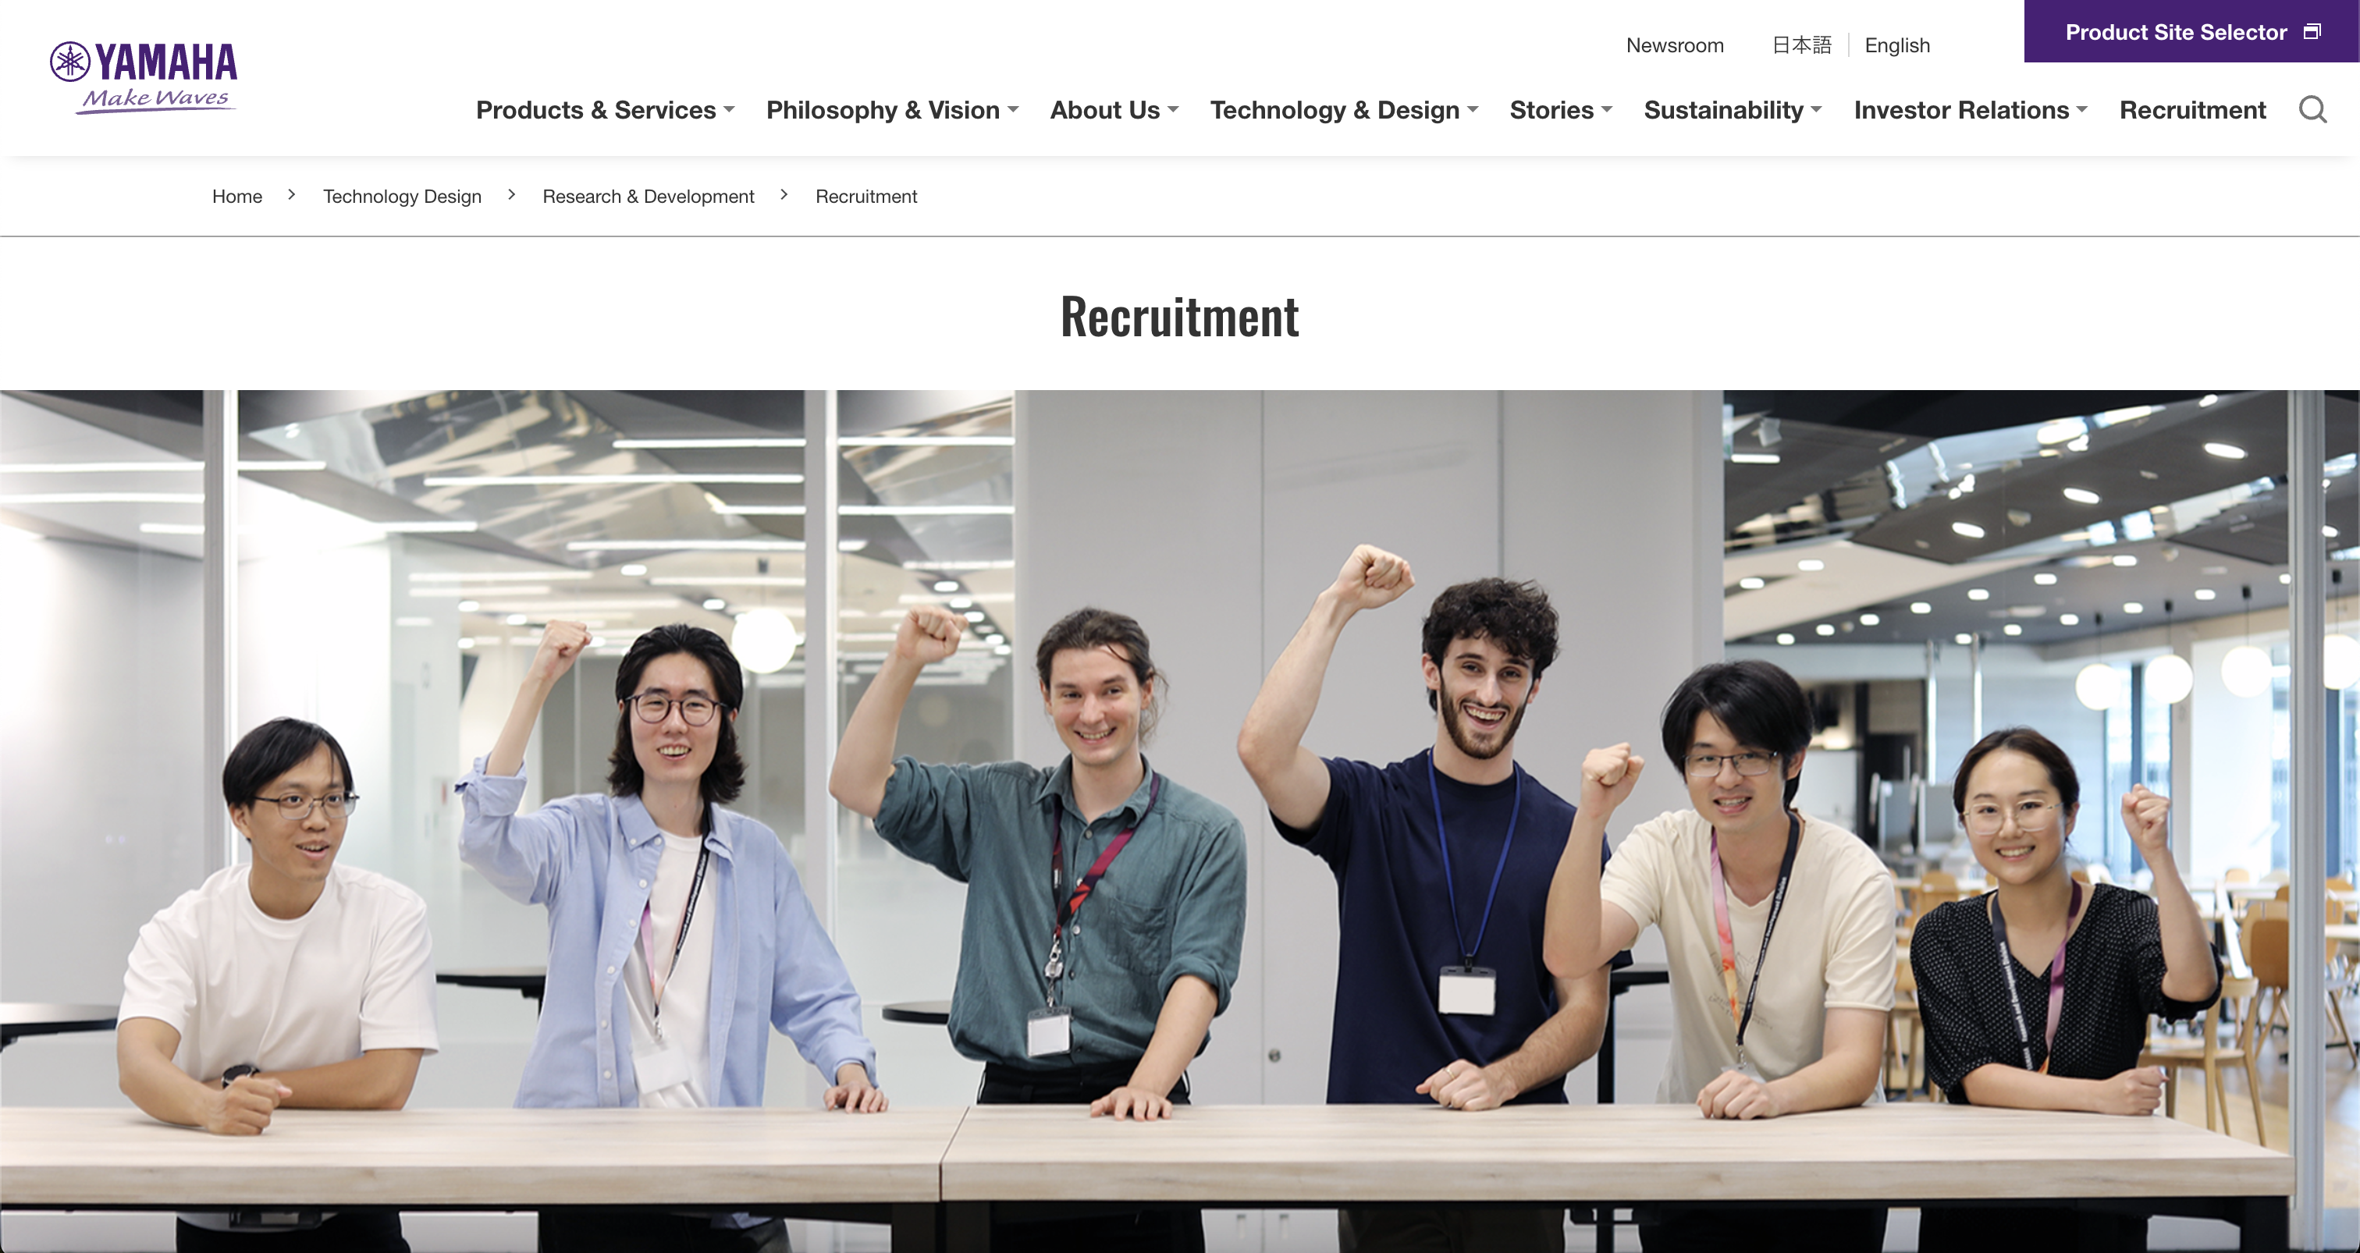Viewport: 2360px width, 1253px height.
Task: Open the Stories dropdown arrow
Action: pos(1607,110)
